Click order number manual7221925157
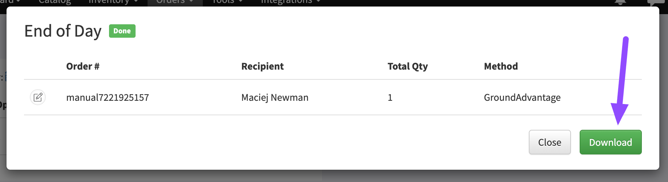The width and height of the screenshot is (668, 182). 108,98
